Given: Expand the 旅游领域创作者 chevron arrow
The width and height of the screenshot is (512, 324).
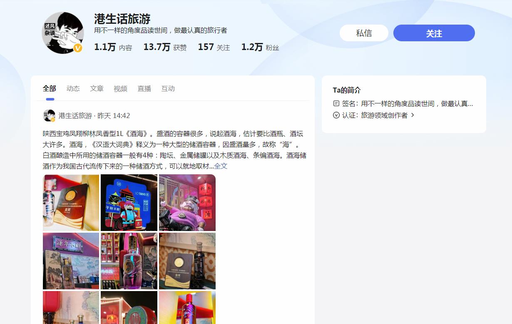Looking at the screenshot, I should coord(413,115).
